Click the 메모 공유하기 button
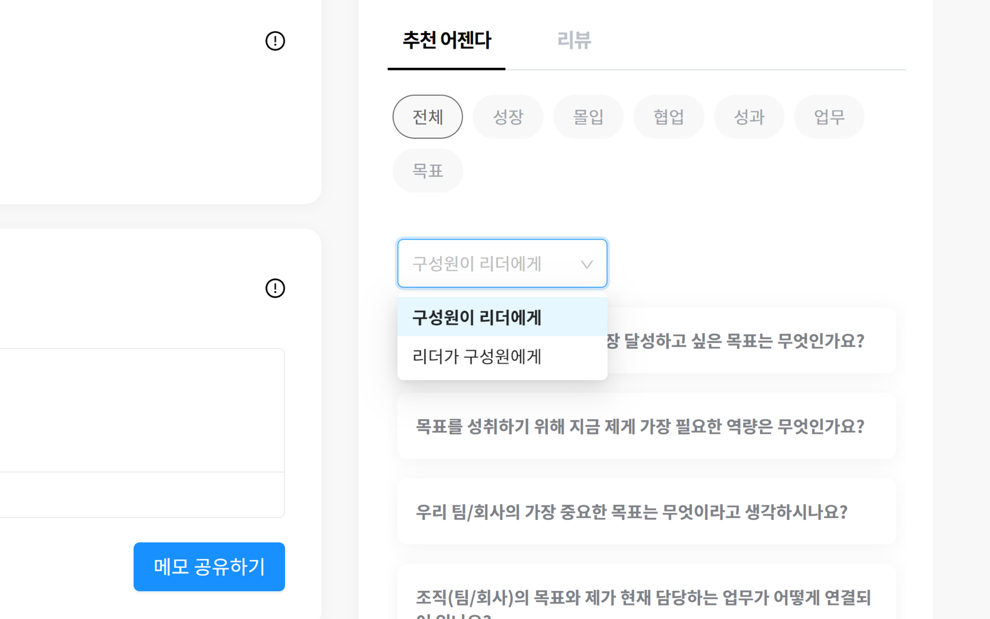The image size is (990, 619). point(209,567)
